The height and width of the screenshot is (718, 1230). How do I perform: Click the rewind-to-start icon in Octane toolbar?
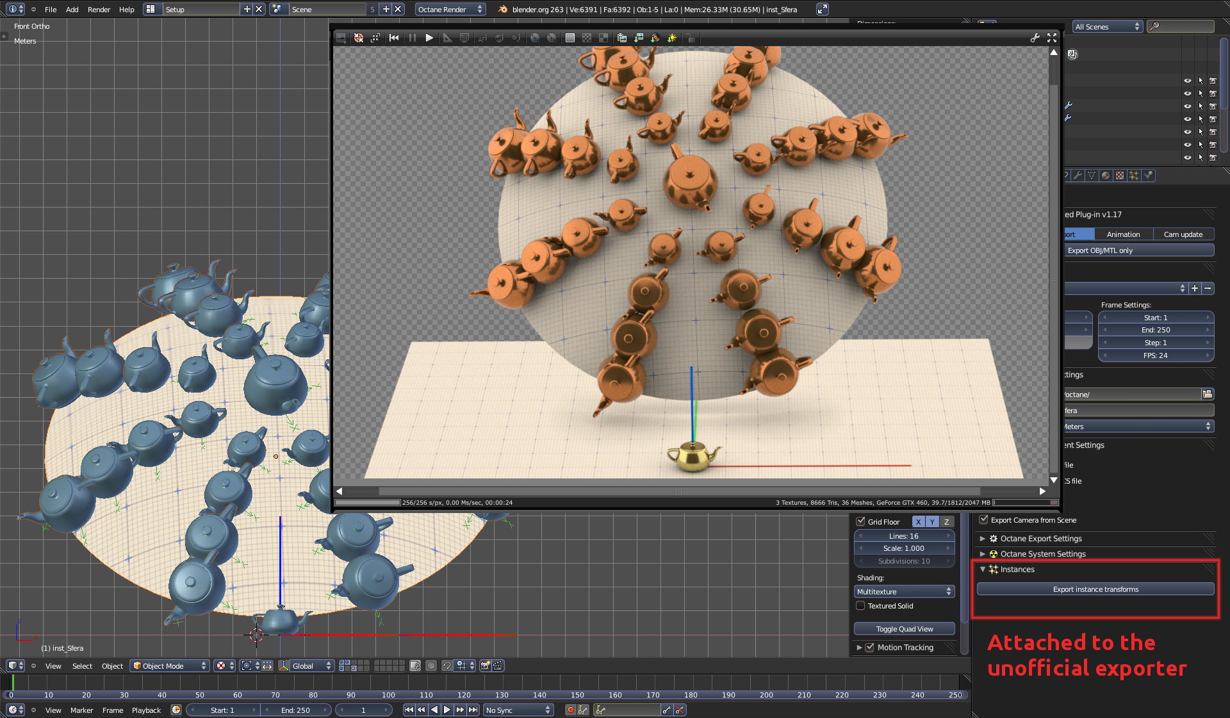[x=394, y=38]
